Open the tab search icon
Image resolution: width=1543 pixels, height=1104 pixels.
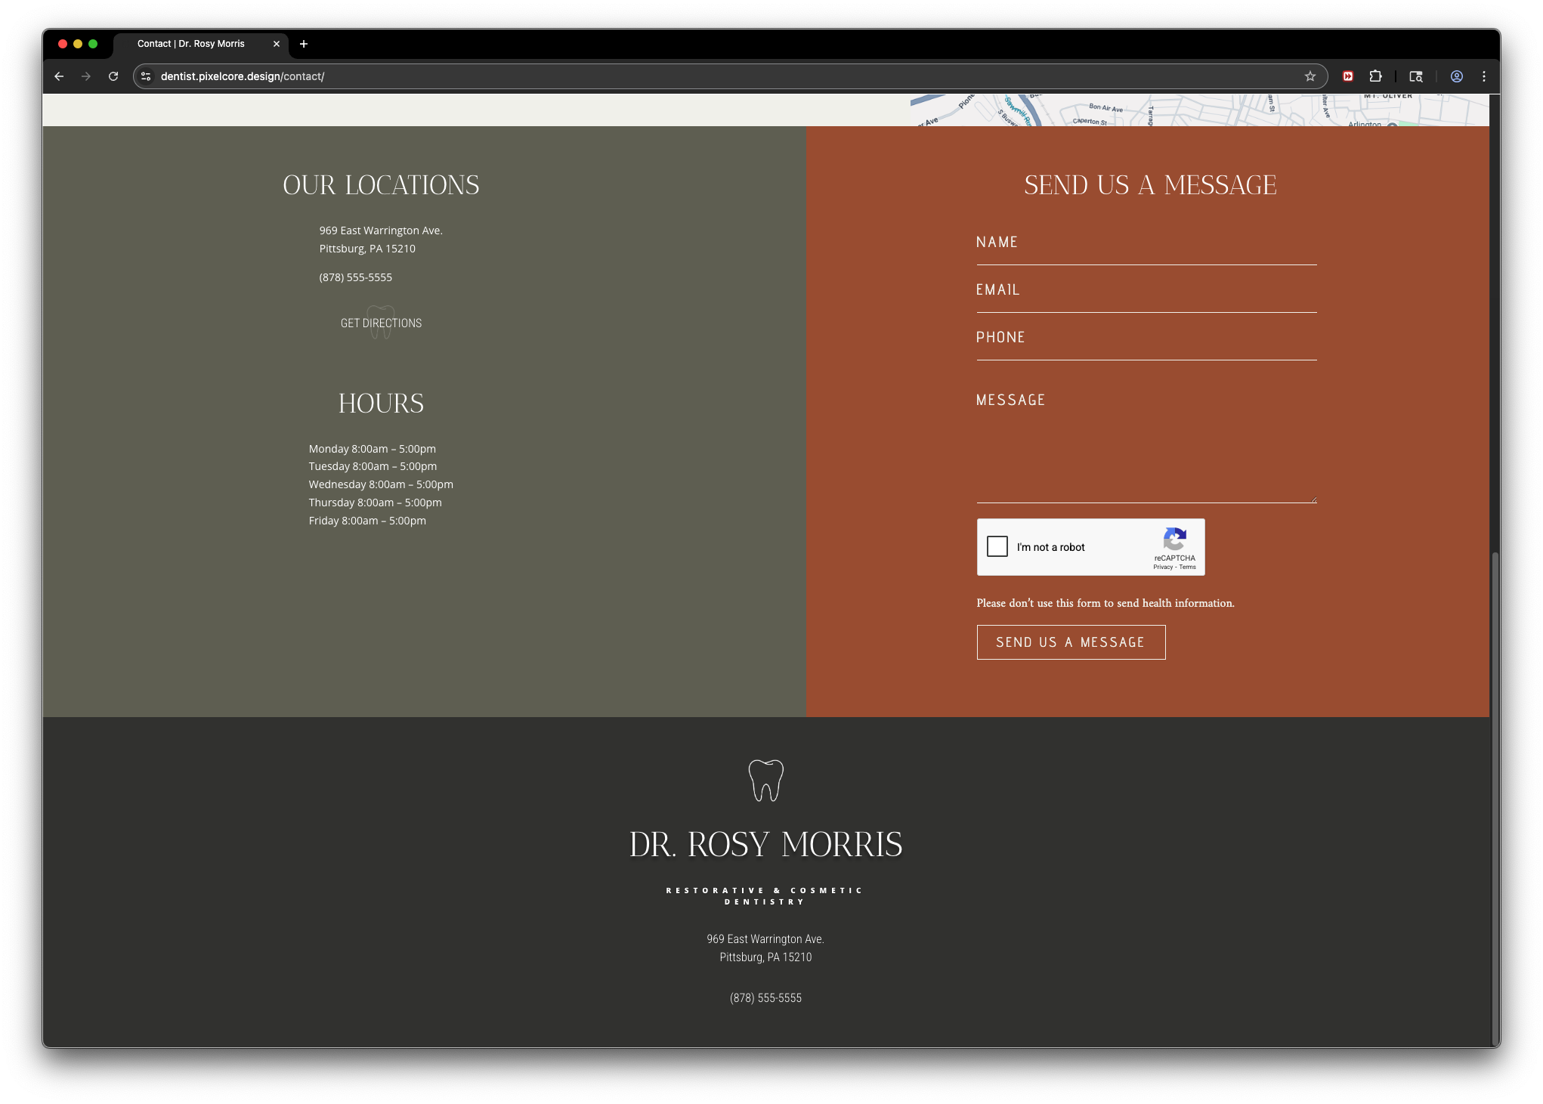[1416, 76]
